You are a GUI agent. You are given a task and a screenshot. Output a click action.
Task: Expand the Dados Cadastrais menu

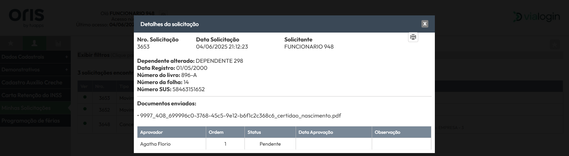click(35, 57)
